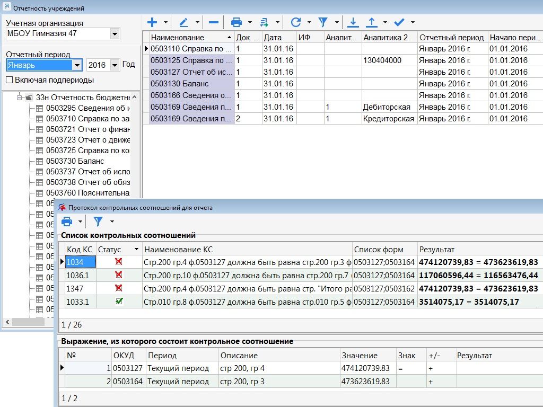Open the add button's dropdown arrow
543x407 pixels.
click(x=165, y=22)
